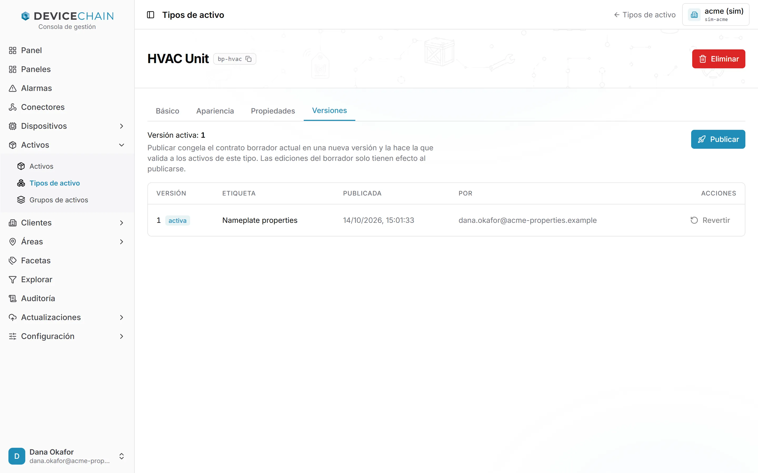Open Conectores in the sidebar
Image resolution: width=758 pixels, height=473 pixels.
67,107
